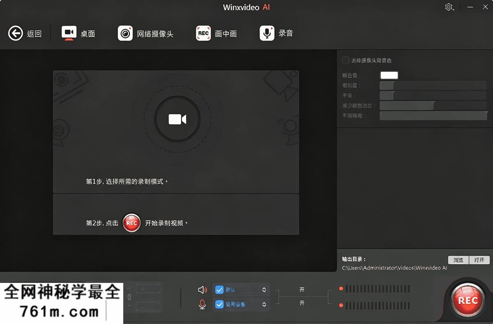Adjust the 相似度 similarity slider
The width and height of the screenshot is (493, 324).
point(433,85)
